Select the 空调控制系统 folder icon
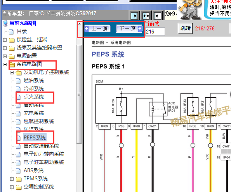The image size is (231, 192). [19, 187]
